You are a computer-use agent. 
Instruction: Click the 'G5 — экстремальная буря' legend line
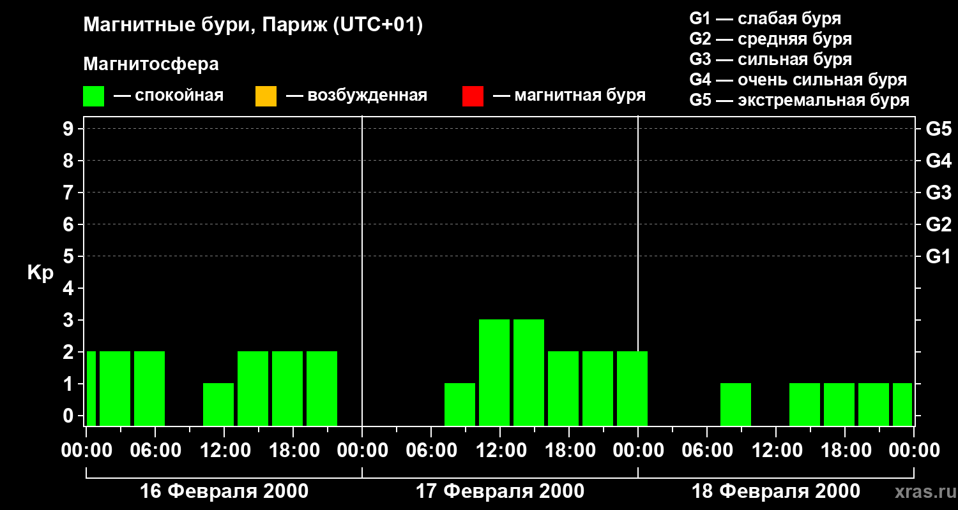800,100
